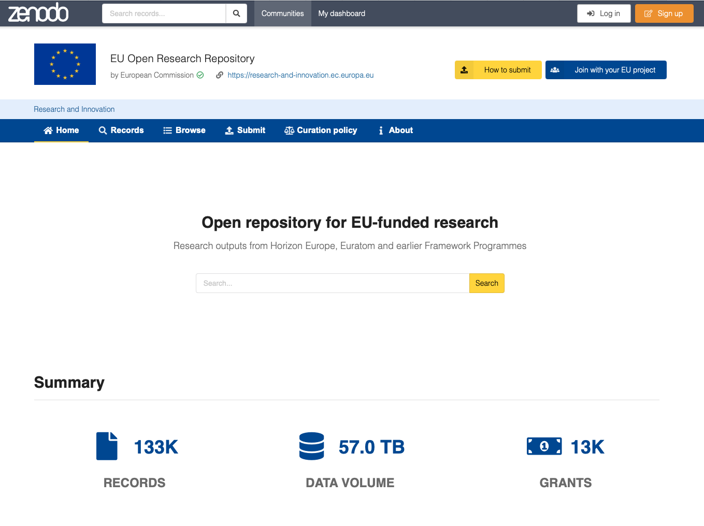This screenshot has width=704, height=526.
Task: Open My dashboard in top navigation
Action: 341,13
